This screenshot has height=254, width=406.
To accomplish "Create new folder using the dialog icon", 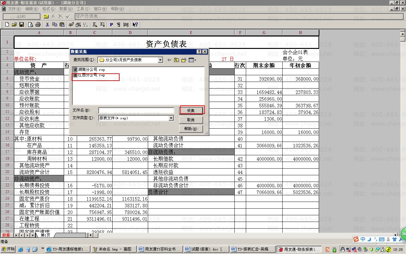I will click(184, 60).
